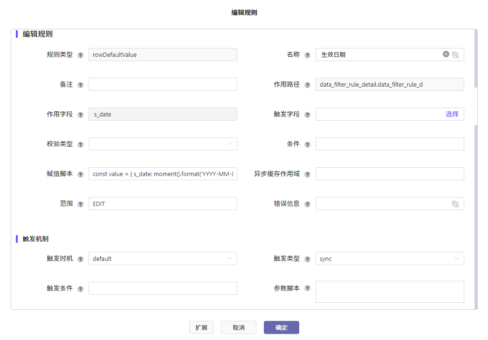Click the 选择 link in 触发字段
The width and height of the screenshot is (488, 340).
(452, 114)
